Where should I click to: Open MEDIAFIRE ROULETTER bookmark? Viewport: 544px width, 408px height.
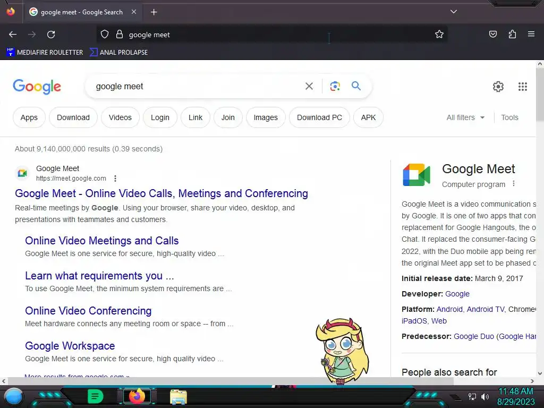(x=45, y=53)
